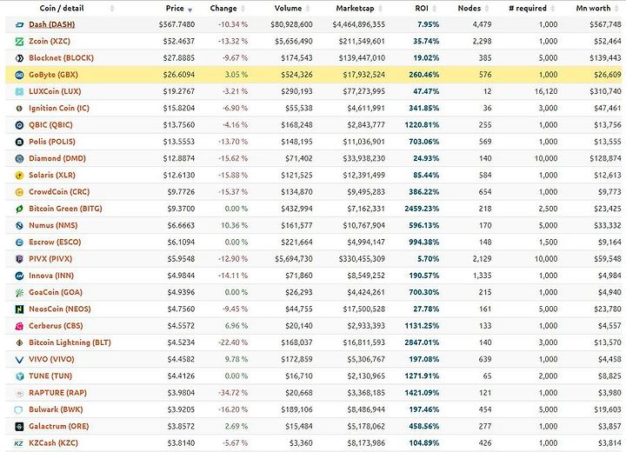Open the Polis (POLIS) coin link
The image size is (626, 452).
coord(52,142)
